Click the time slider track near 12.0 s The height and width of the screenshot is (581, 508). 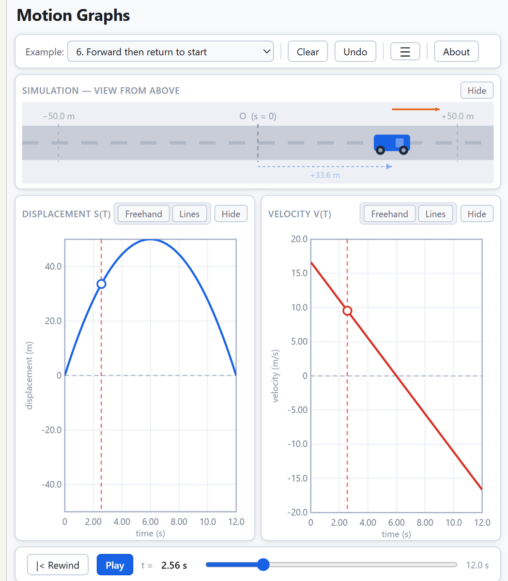454,565
